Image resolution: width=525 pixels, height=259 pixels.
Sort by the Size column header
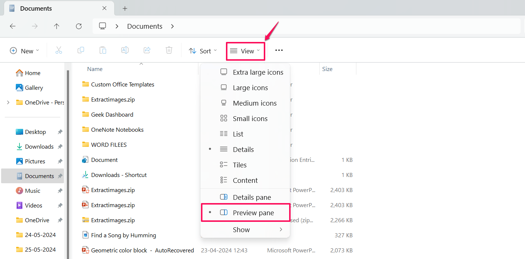[327, 69]
